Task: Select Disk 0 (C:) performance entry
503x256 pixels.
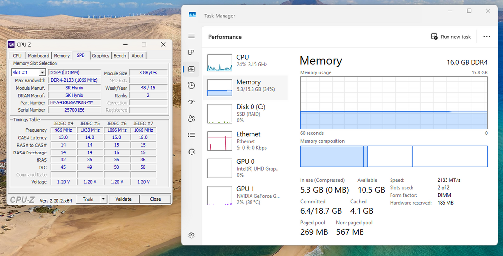Action: pyautogui.click(x=246, y=113)
